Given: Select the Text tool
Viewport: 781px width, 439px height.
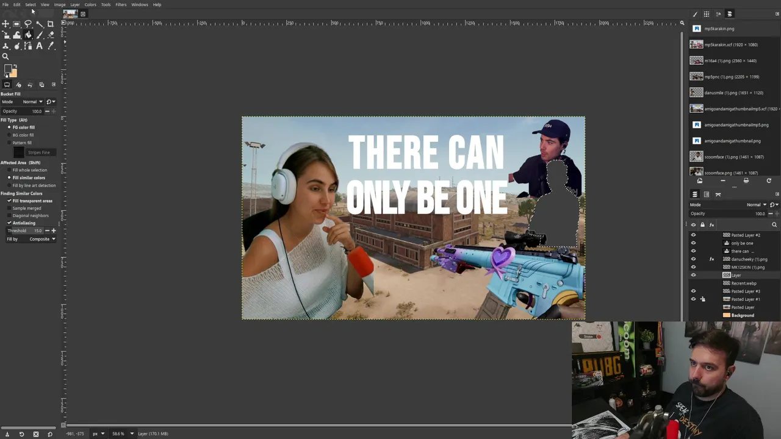Looking at the screenshot, I should (40, 46).
